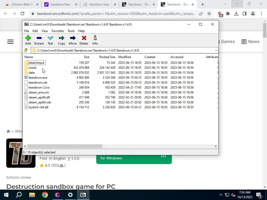The width and height of the screenshot is (267, 200).
Task: Open File Explorer from the taskbar
Action: pyautogui.click(x=32, y=195)
